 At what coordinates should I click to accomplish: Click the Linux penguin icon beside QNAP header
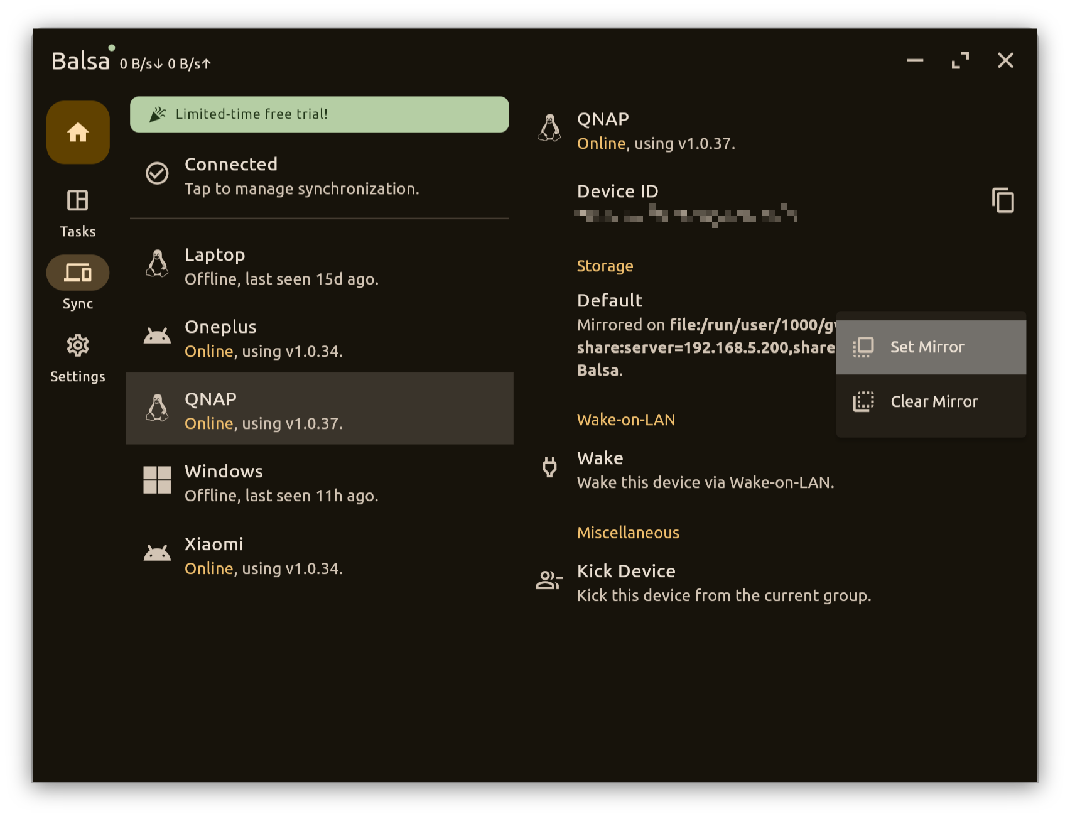(x=549, y=128)
